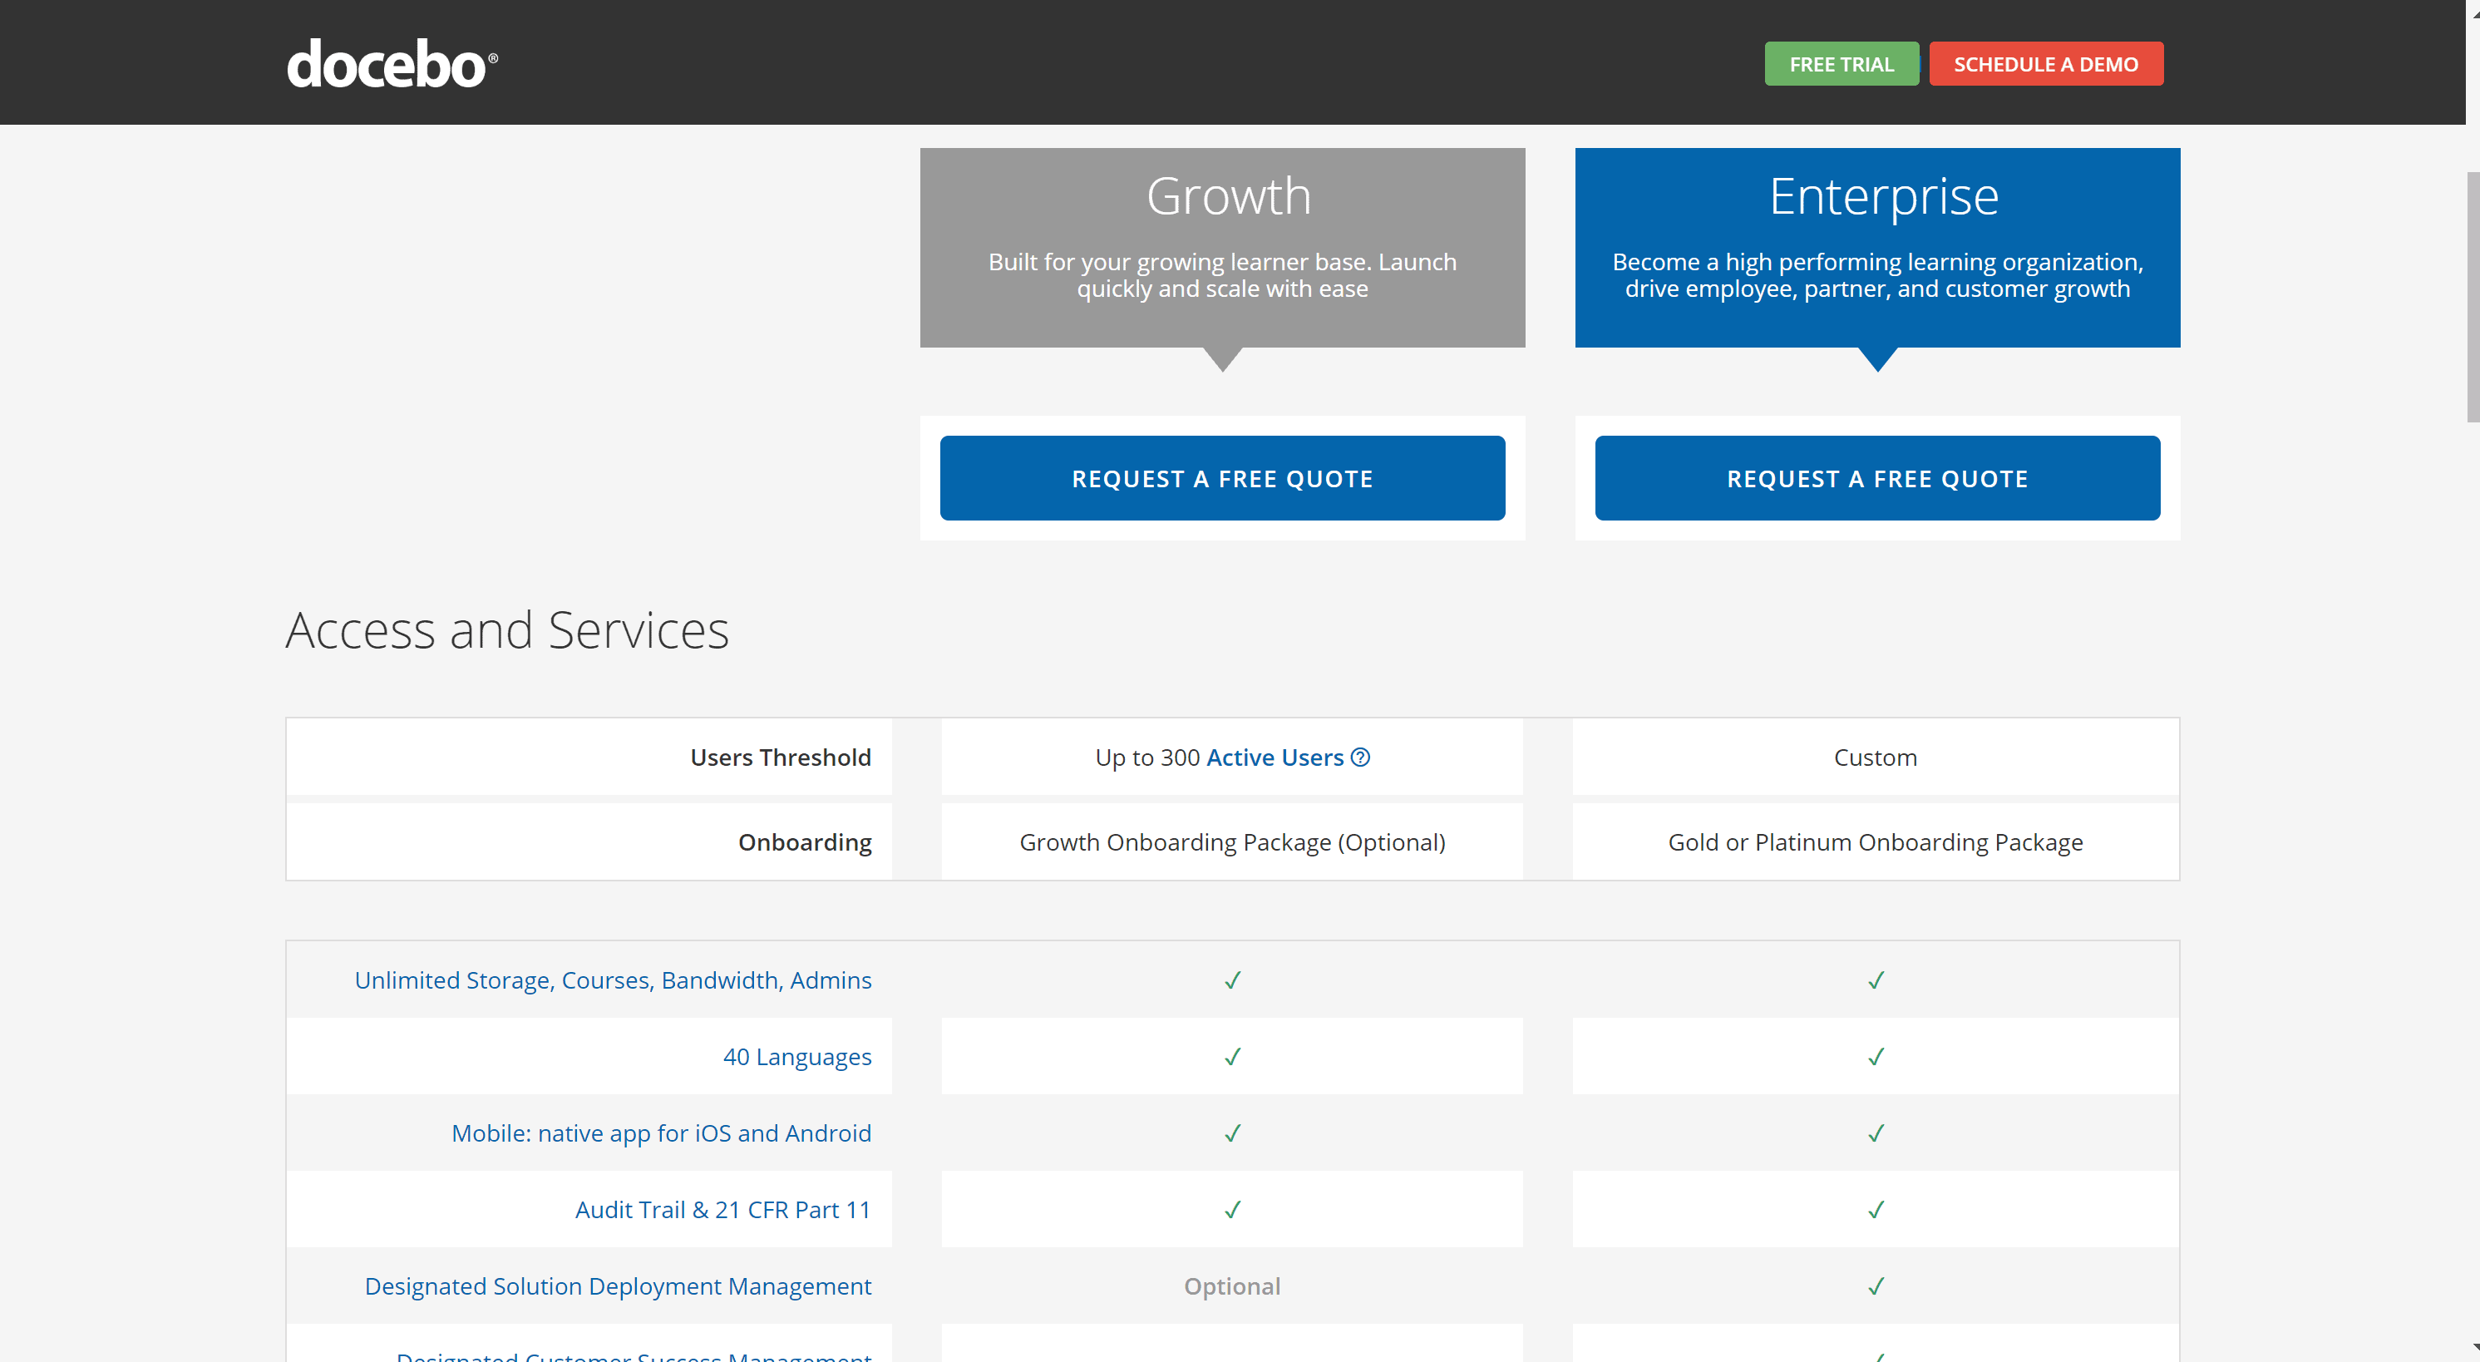The image size is (2480, 1362).
Task: Click Enterprise checkmark for Solution Deployment Management
Action: point(1876,1286)
